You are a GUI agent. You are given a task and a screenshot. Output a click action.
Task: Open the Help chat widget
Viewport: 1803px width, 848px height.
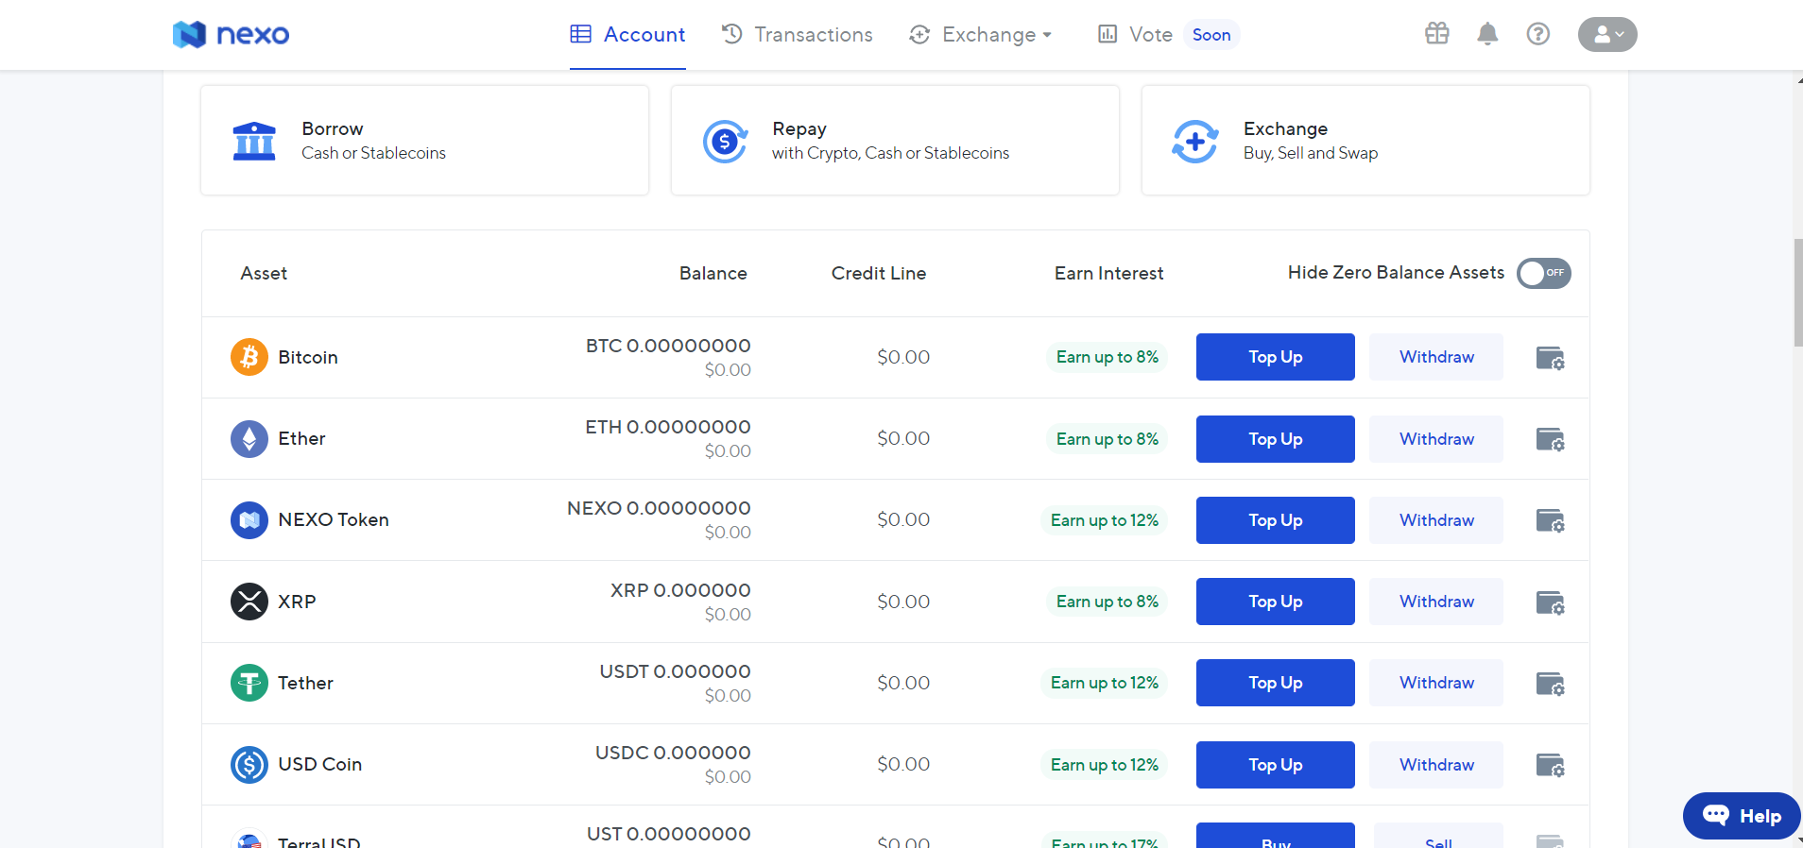[1742, 816]
